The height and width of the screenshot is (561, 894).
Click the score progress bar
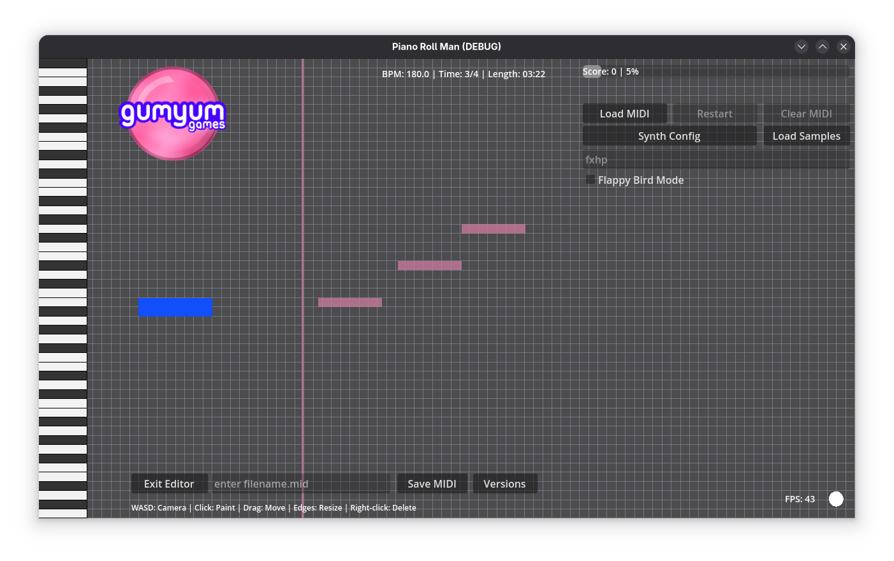click(x=715, y=71)
